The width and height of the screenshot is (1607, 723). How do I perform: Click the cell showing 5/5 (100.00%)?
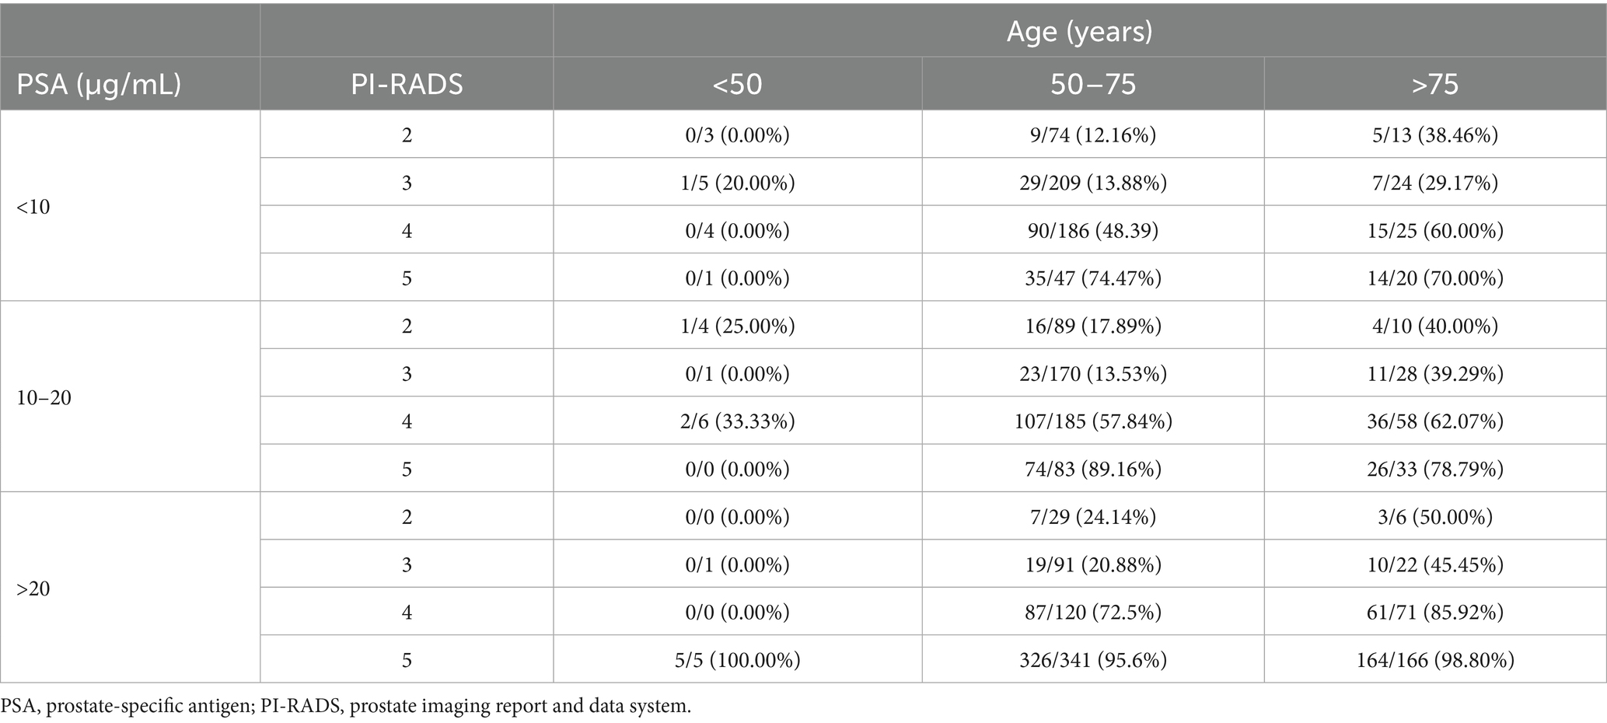[x=737, y=660]
